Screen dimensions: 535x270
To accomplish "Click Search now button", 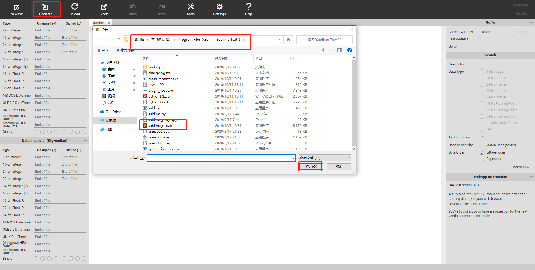I will coord(520,167).
